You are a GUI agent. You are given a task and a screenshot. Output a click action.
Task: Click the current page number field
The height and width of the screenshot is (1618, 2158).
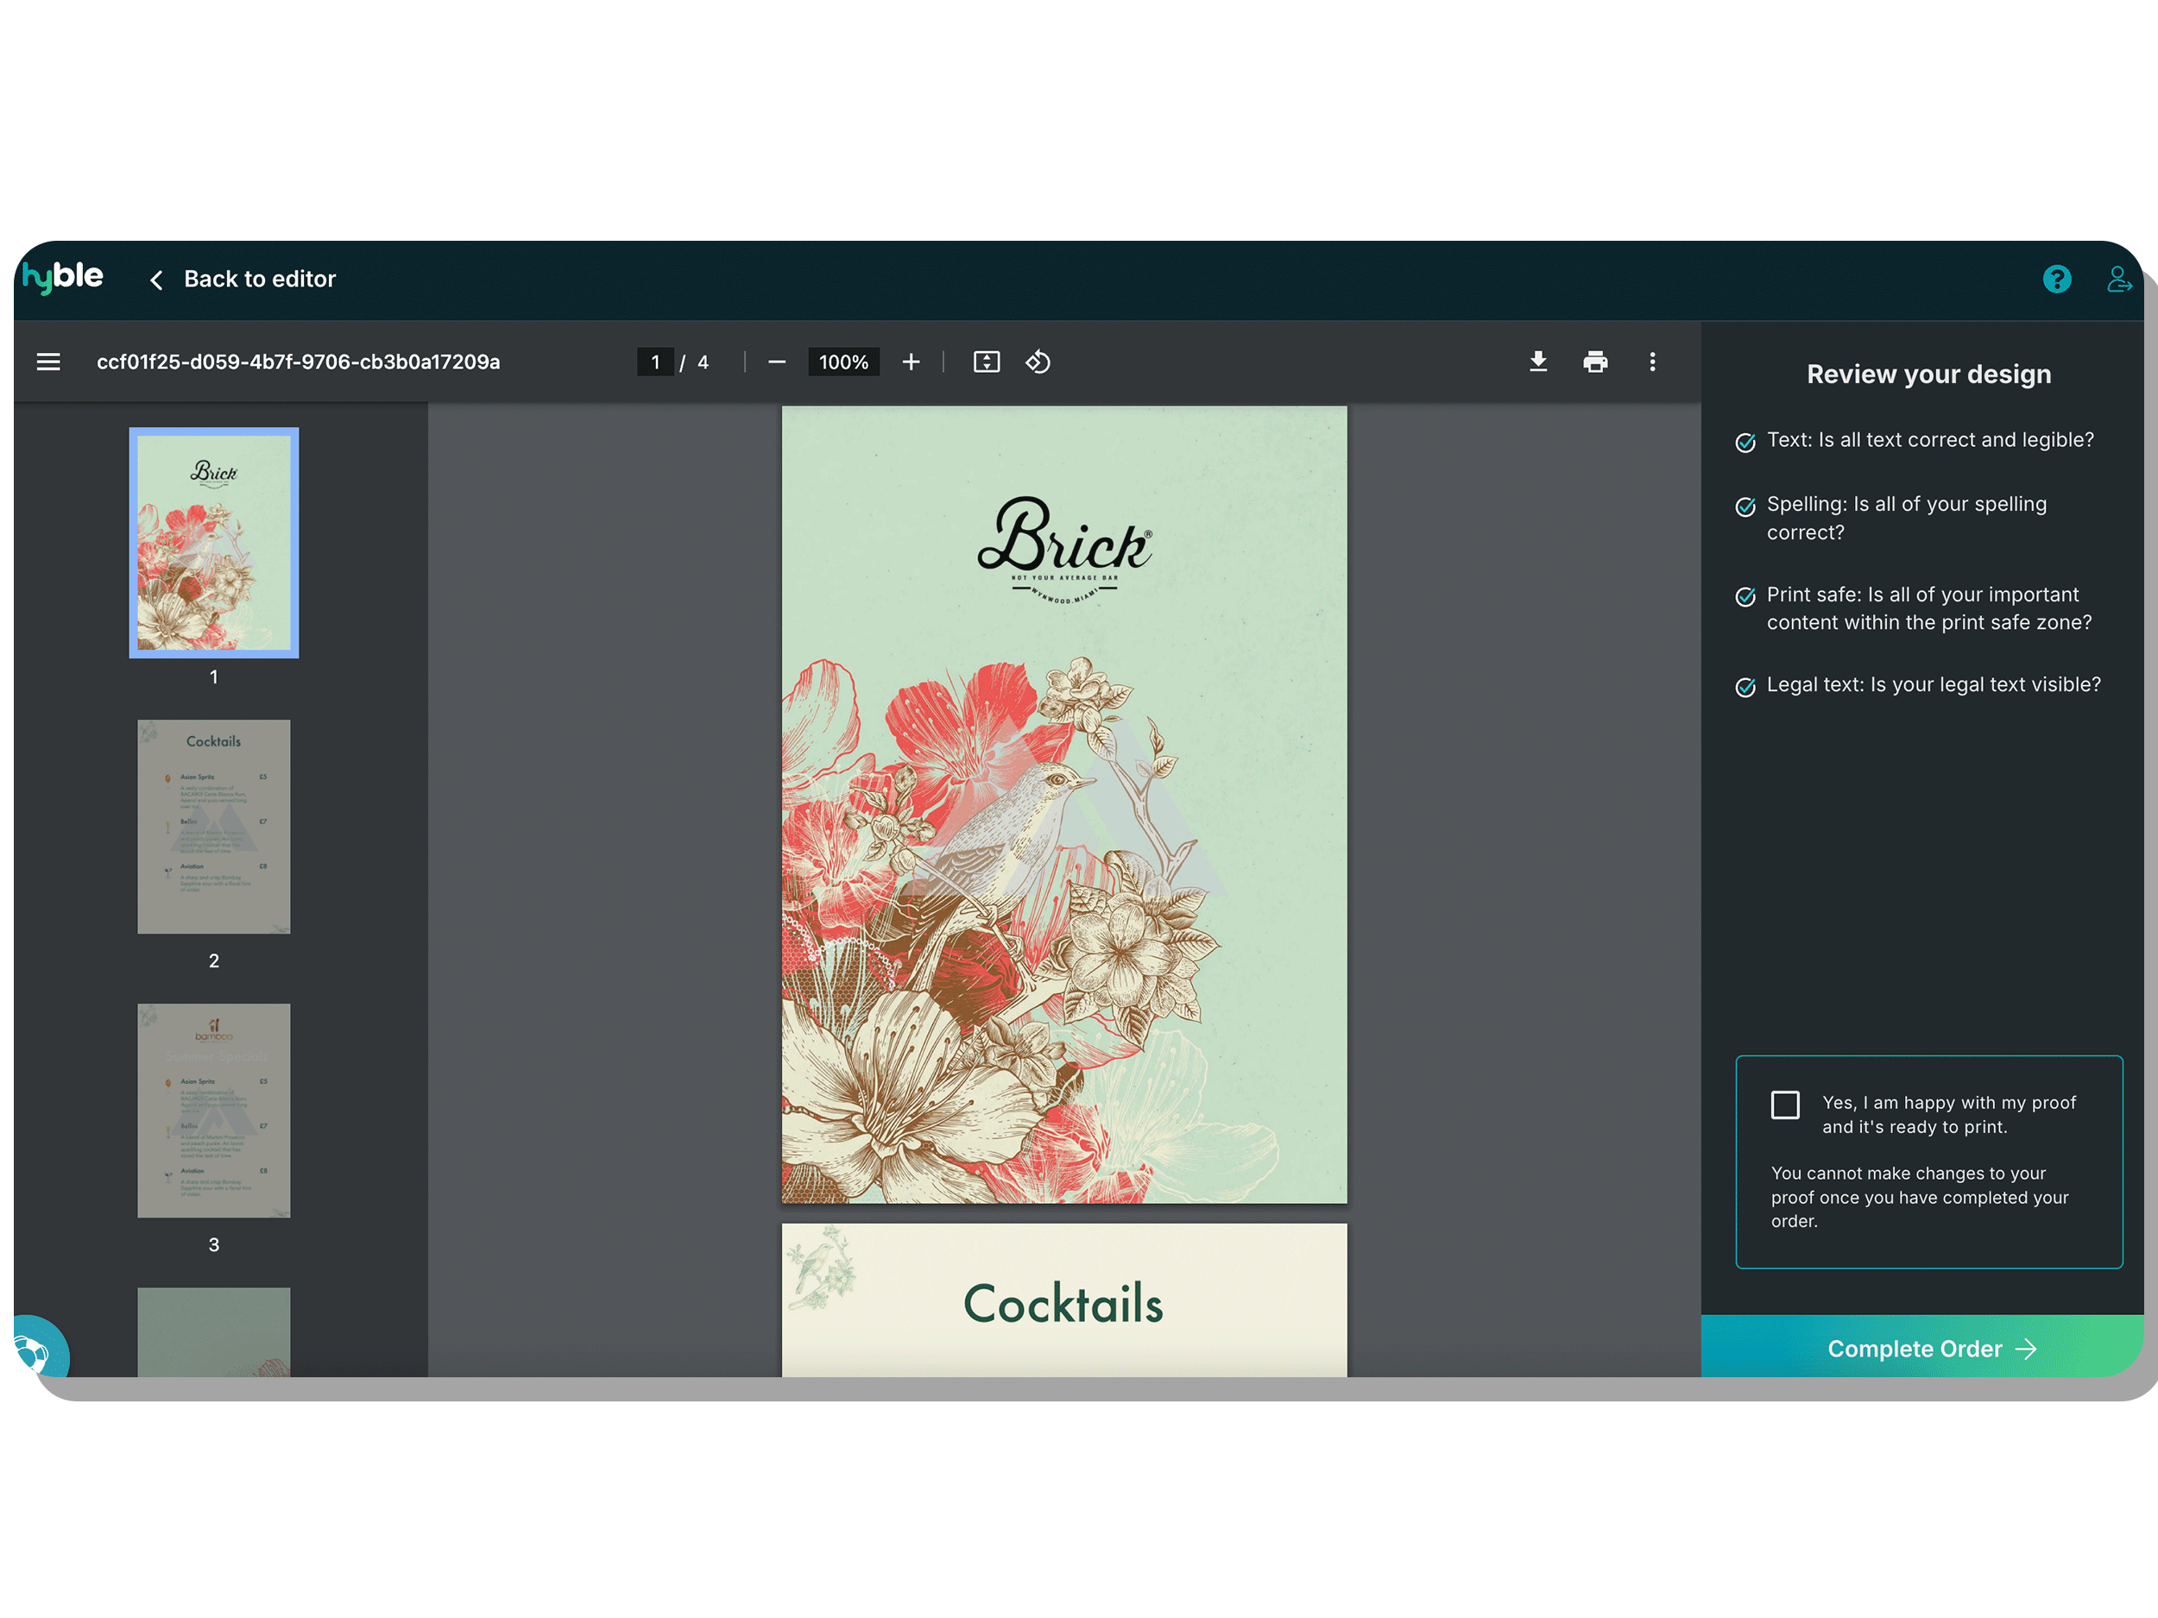pos(654,362)
